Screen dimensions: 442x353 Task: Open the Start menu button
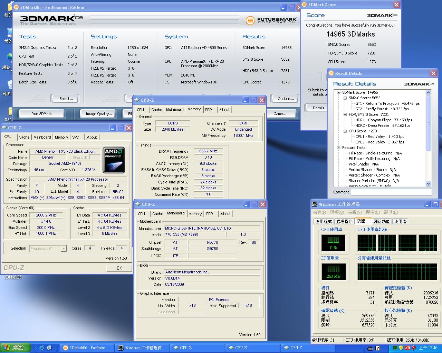16,347
